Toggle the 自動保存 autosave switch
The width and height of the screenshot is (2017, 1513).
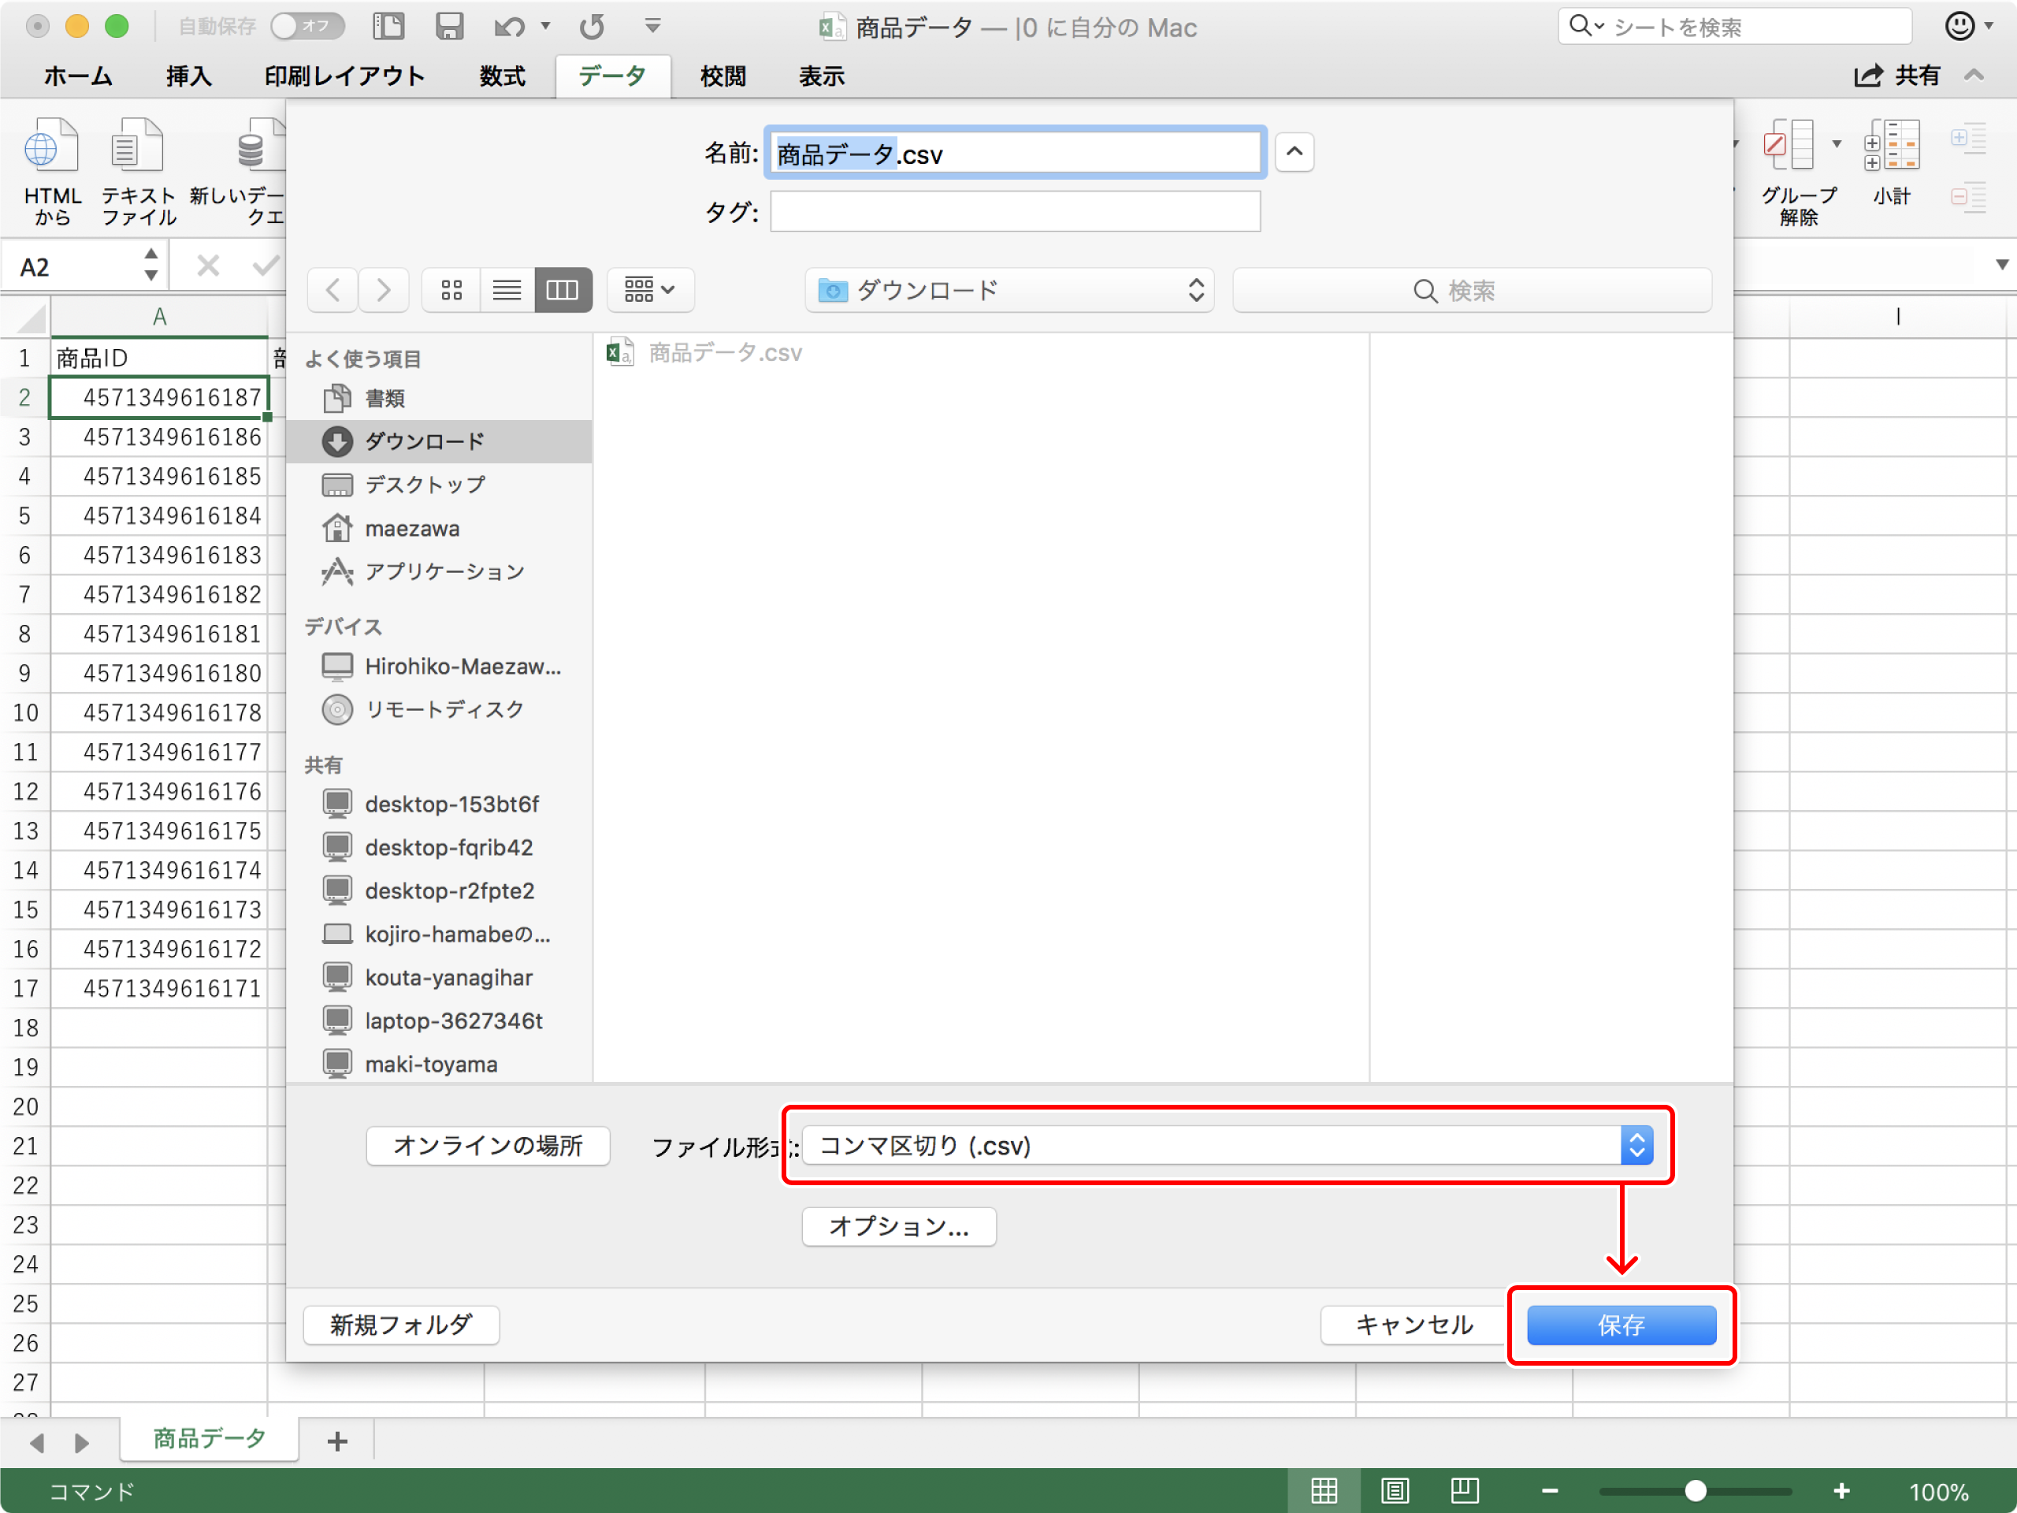(307, 27)
